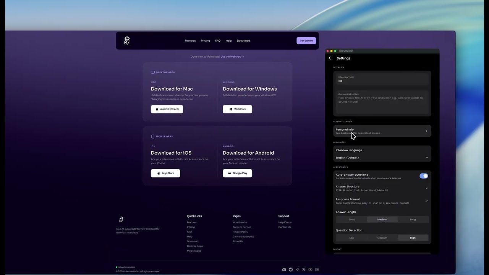Go back using the Settings back arrow
Viewport: 489px width, 275px height.
click(x=330, y=58)
